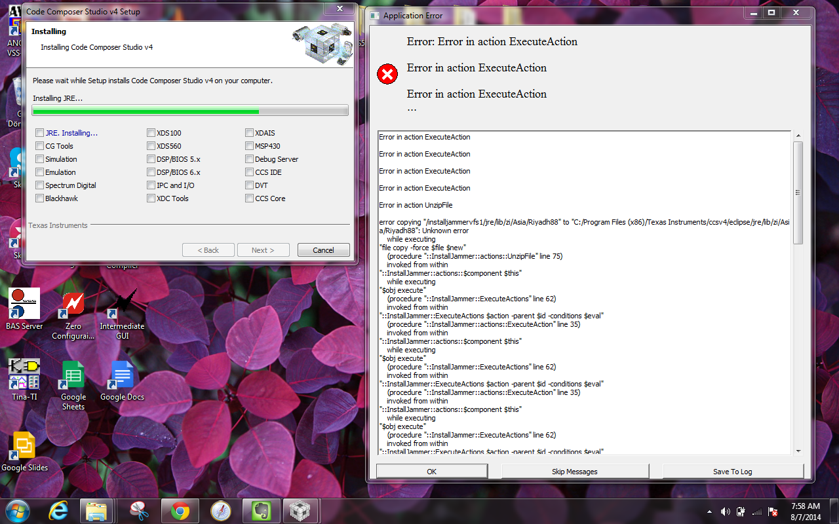Toggle the IPC and I/O checkbox
The height and width of the screenshot is (524, 839).
tap(151, 185)
